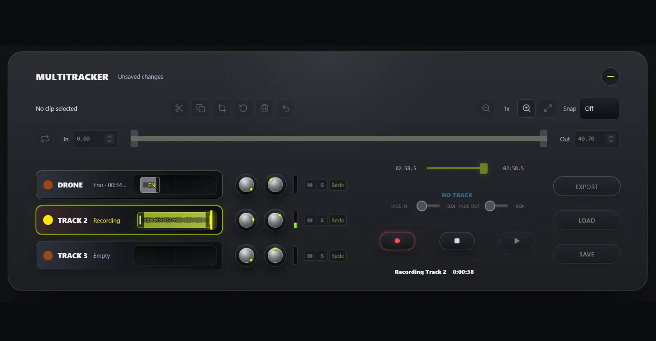Click the duplicate clip icon
The width and height of the screenshot is (656, 341).
click(200, 108)
